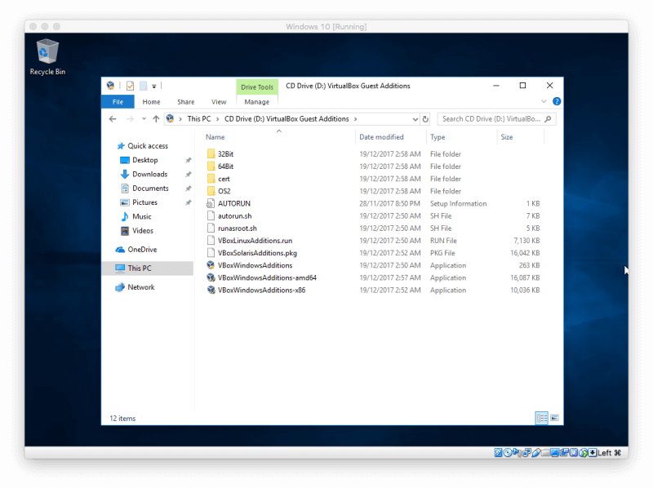Expand breadcrumb chevron after CD Drive path

click(x=355, y=119)
